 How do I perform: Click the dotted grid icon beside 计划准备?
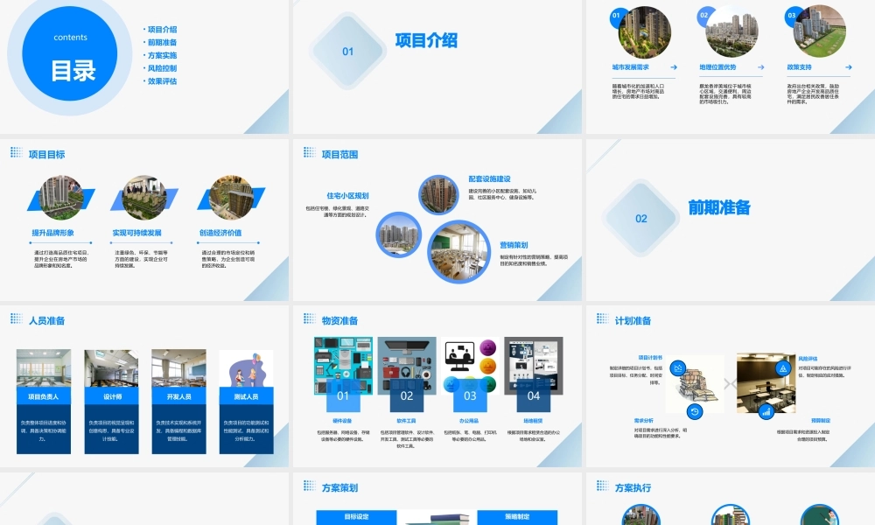603,318
